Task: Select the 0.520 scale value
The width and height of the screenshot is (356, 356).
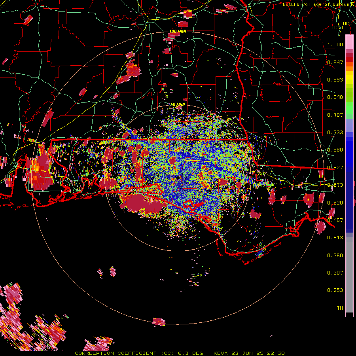Action: click(335, 203)
